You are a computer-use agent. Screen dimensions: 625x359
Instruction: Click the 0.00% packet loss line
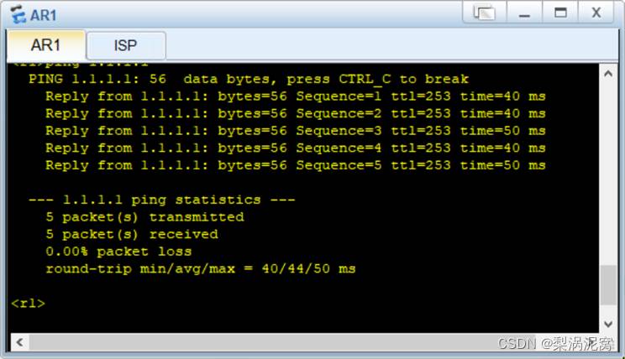coord(118,252)
